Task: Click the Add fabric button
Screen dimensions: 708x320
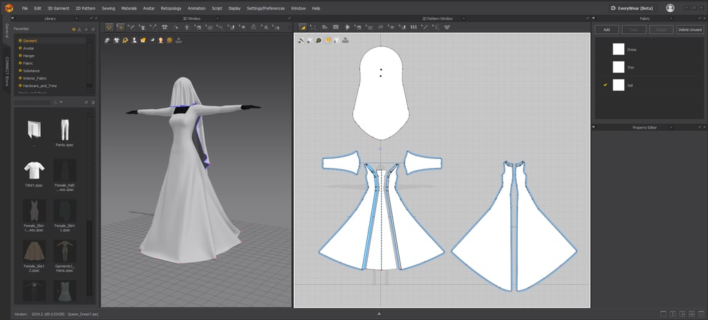Action: (x=606, y=30)
